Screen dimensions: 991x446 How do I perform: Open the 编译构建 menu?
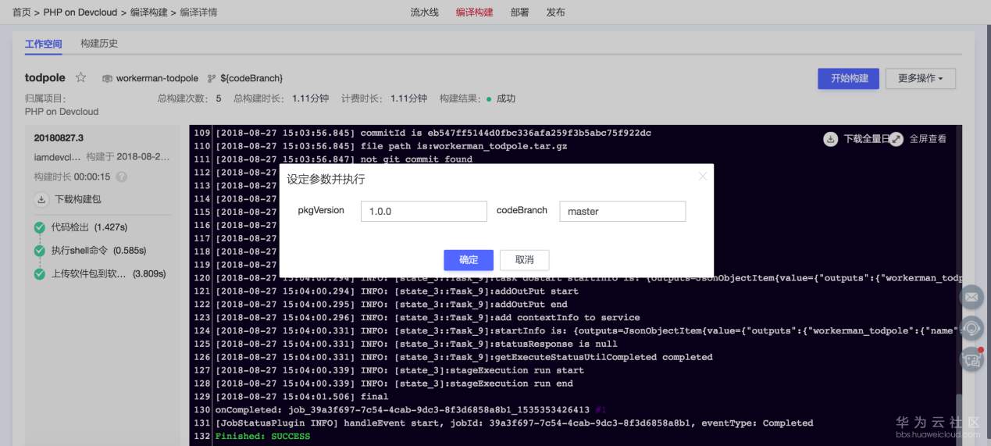[475, 12]
